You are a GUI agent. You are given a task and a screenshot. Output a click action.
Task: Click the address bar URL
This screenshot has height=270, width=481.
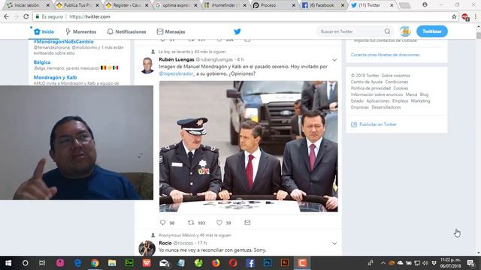pos(89,16)
